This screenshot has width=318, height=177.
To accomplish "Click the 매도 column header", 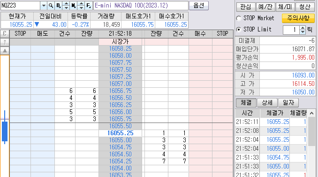I will pos(43,33).
